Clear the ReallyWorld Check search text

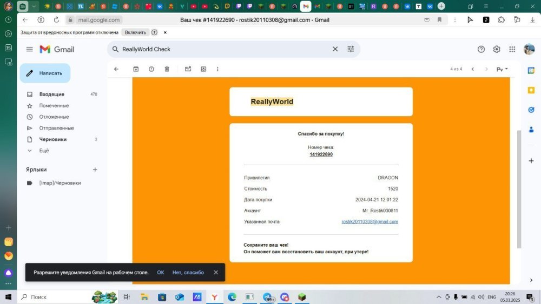[335, 49]
